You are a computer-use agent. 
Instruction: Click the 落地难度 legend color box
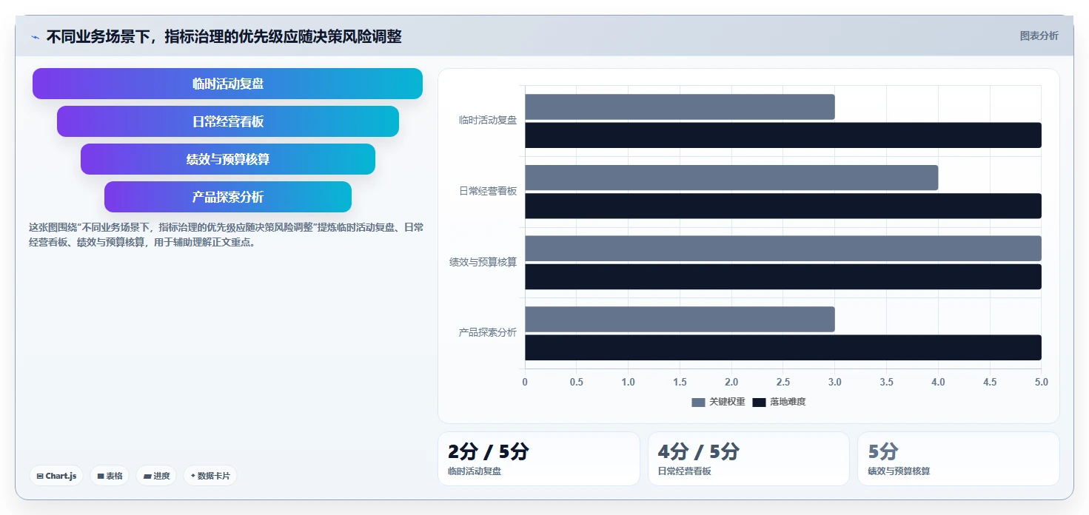(759, 403)
